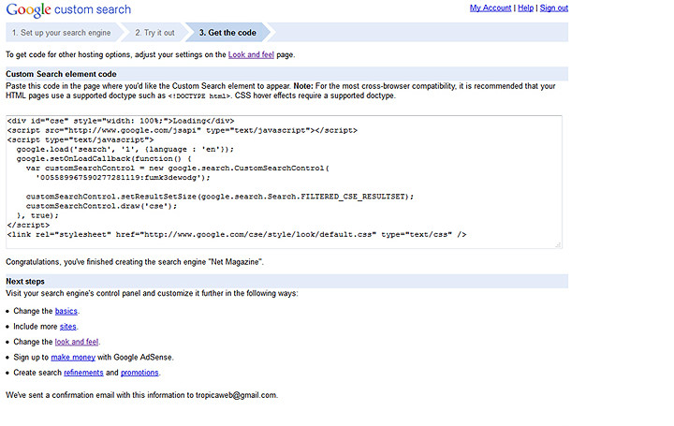
Task: Click the code line with stylesheet default.css
Action: click(237, 234)
